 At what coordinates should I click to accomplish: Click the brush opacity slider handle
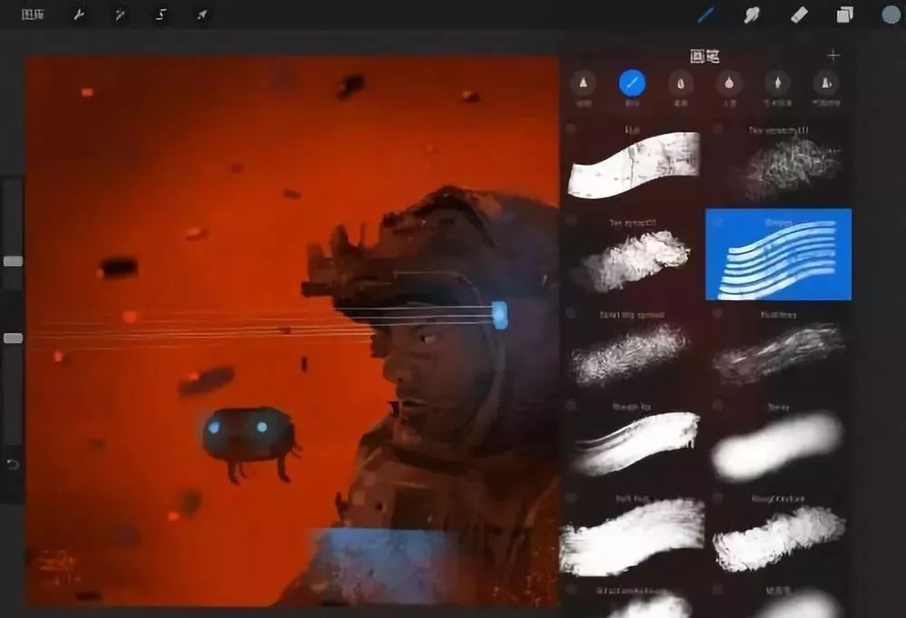pos(13,338)
